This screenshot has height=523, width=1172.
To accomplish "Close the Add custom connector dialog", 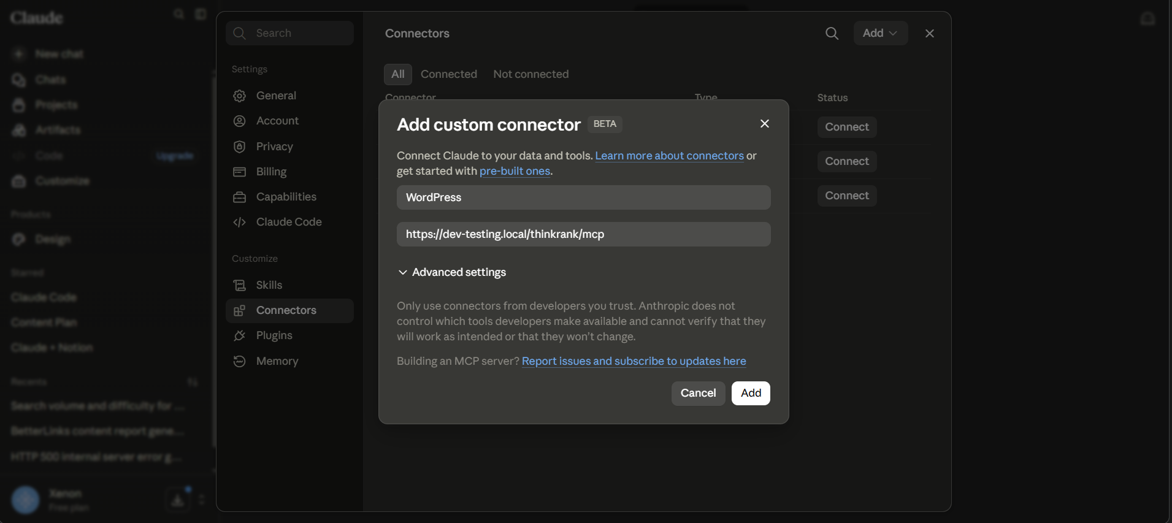I will click(x=765, y=124).
